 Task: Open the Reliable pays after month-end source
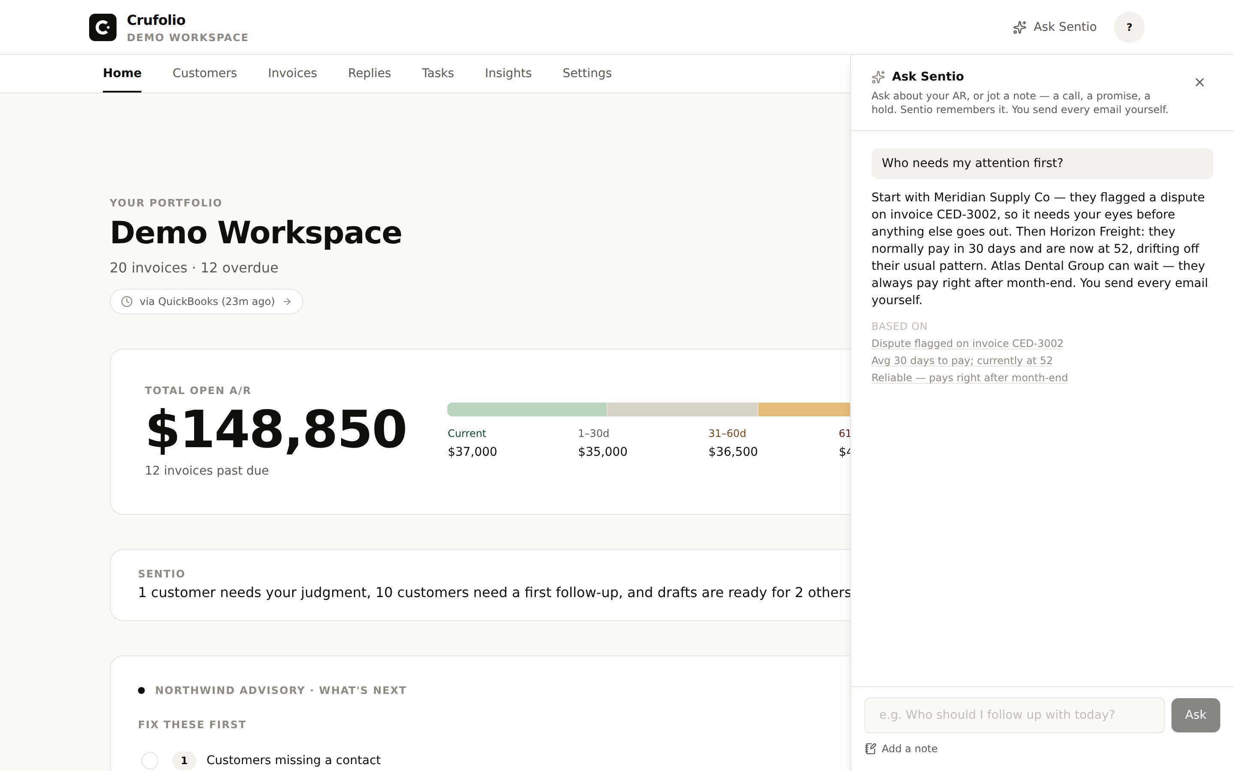(x=969, y=378)
